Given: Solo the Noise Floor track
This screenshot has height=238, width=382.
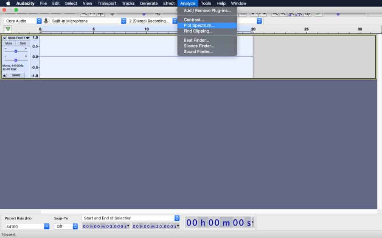Looking at the screenshot, I should coord(23,44).
